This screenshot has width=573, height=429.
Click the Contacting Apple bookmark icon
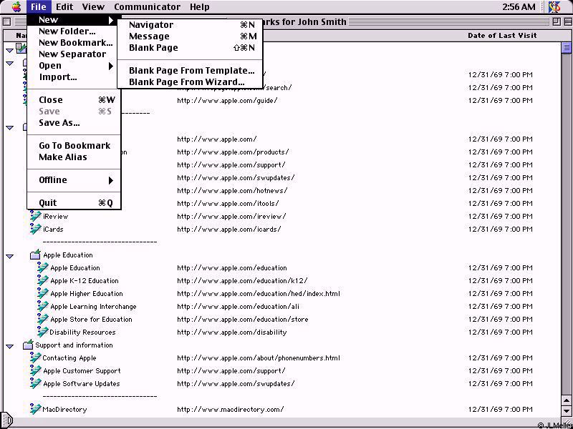click(35, 358)
